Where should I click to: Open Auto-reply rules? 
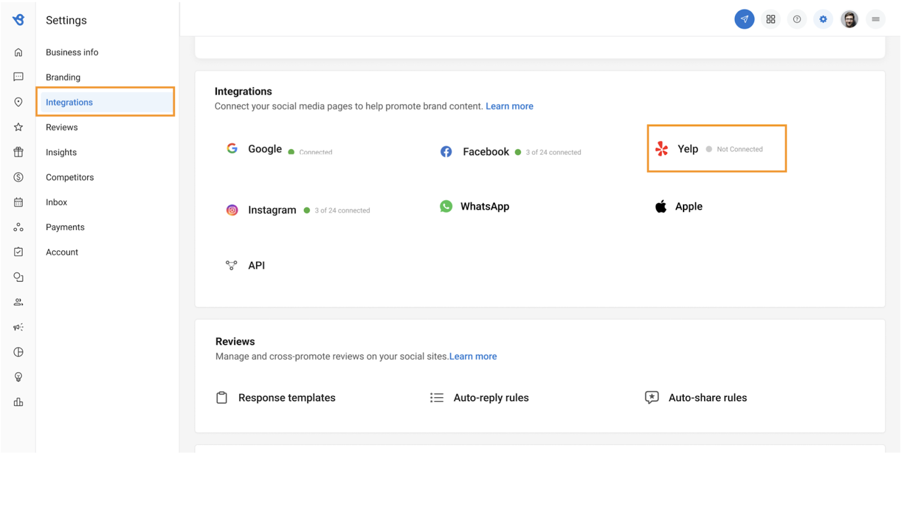point(480,398)
